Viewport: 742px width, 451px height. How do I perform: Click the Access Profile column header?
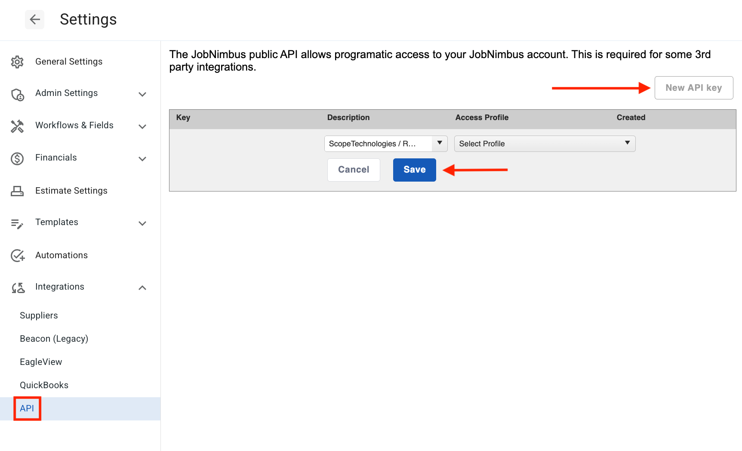[482, 117]
